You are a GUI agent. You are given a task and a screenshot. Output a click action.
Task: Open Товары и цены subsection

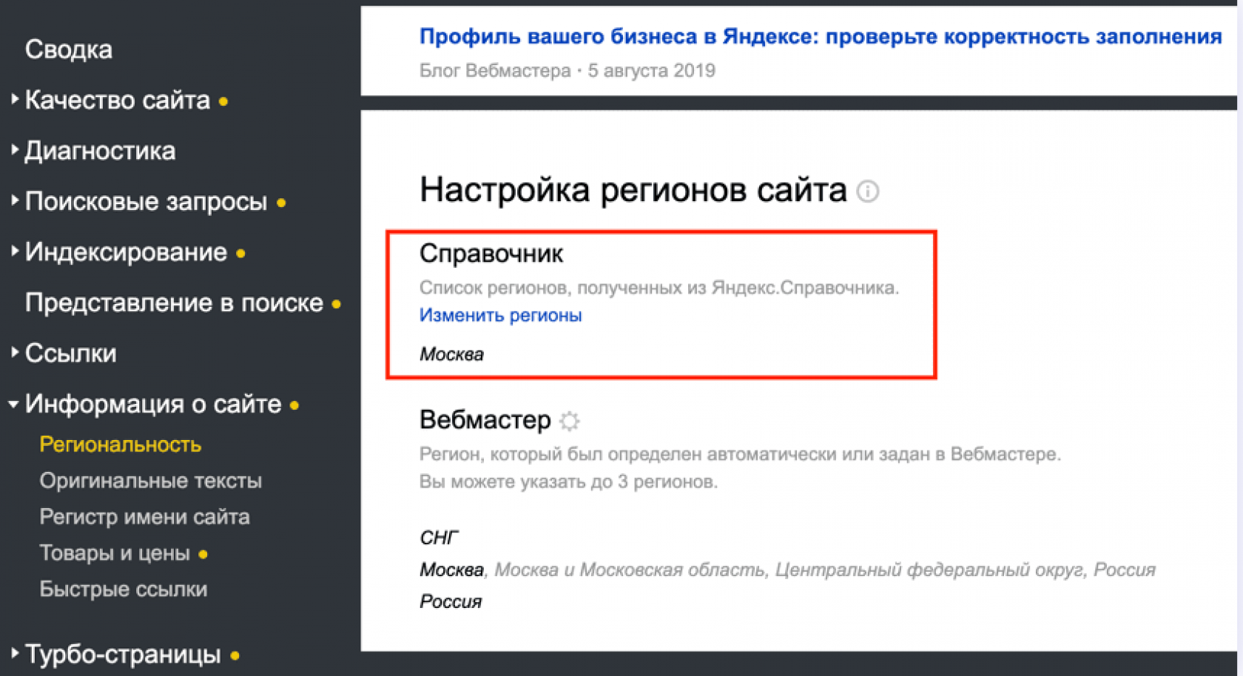[x=115, y=553]
